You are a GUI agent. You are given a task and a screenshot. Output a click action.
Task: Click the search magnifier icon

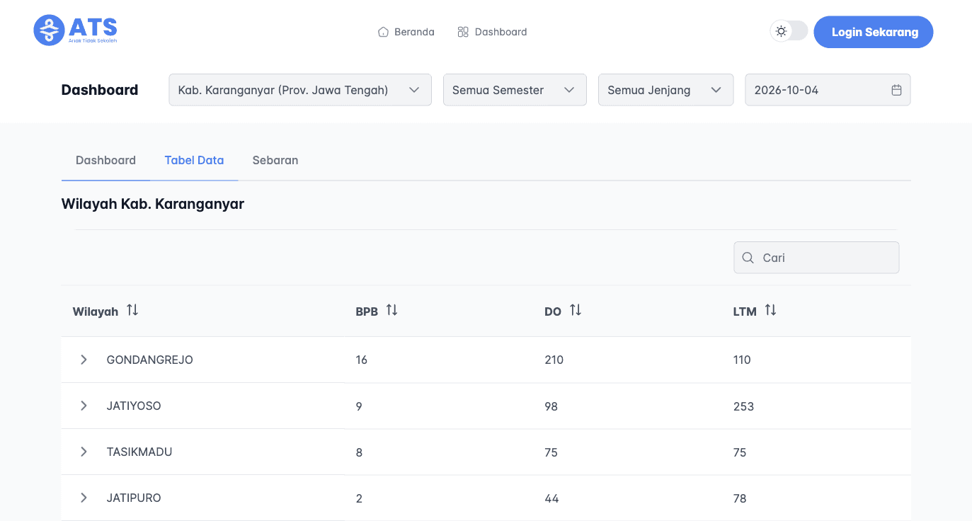click(x=748, y=258)
